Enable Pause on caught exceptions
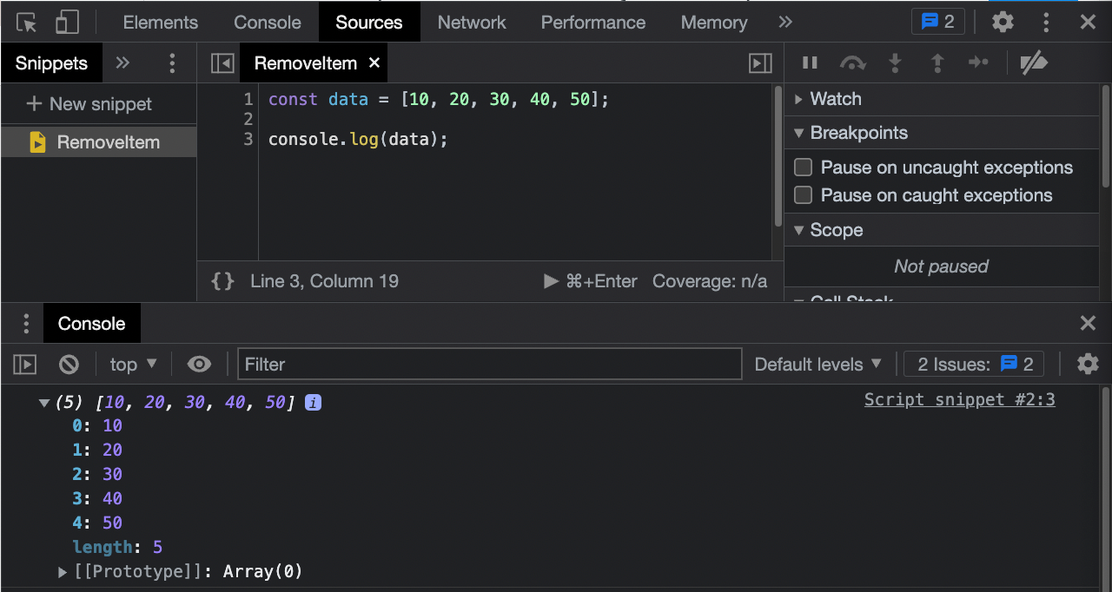This screenshot has height=592, width=1112. (804, 195)
